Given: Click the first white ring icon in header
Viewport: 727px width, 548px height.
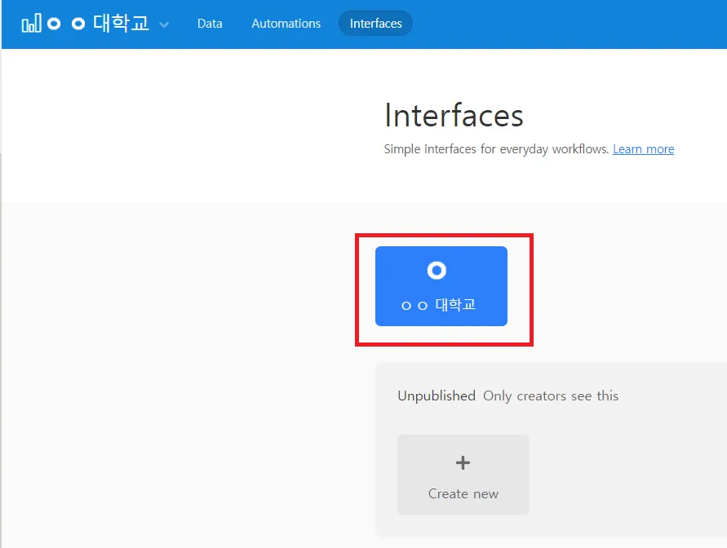Looking at the screenshot, I should [x=54, y=24].
